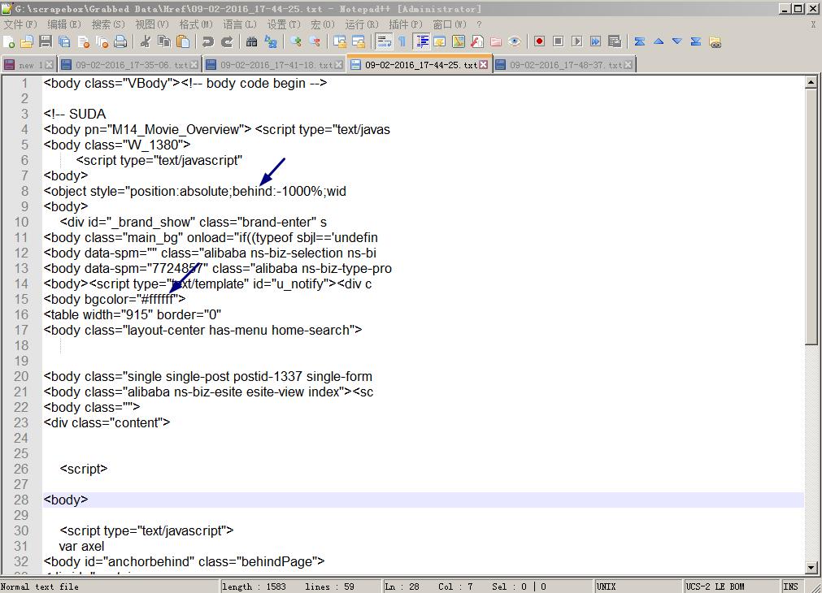822x593 pixels.
Task: Open the 搜索(S) menu
Action: 108,24
